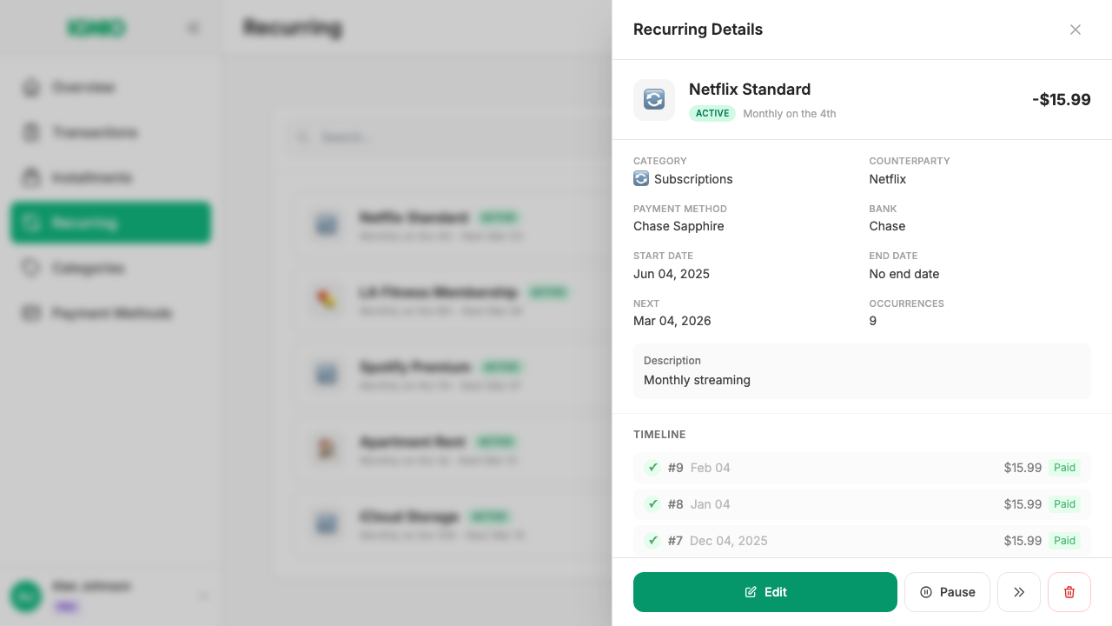Click the LA Fitness Membership row icon
The image size is (1112, 626).
tap(327, 301)
